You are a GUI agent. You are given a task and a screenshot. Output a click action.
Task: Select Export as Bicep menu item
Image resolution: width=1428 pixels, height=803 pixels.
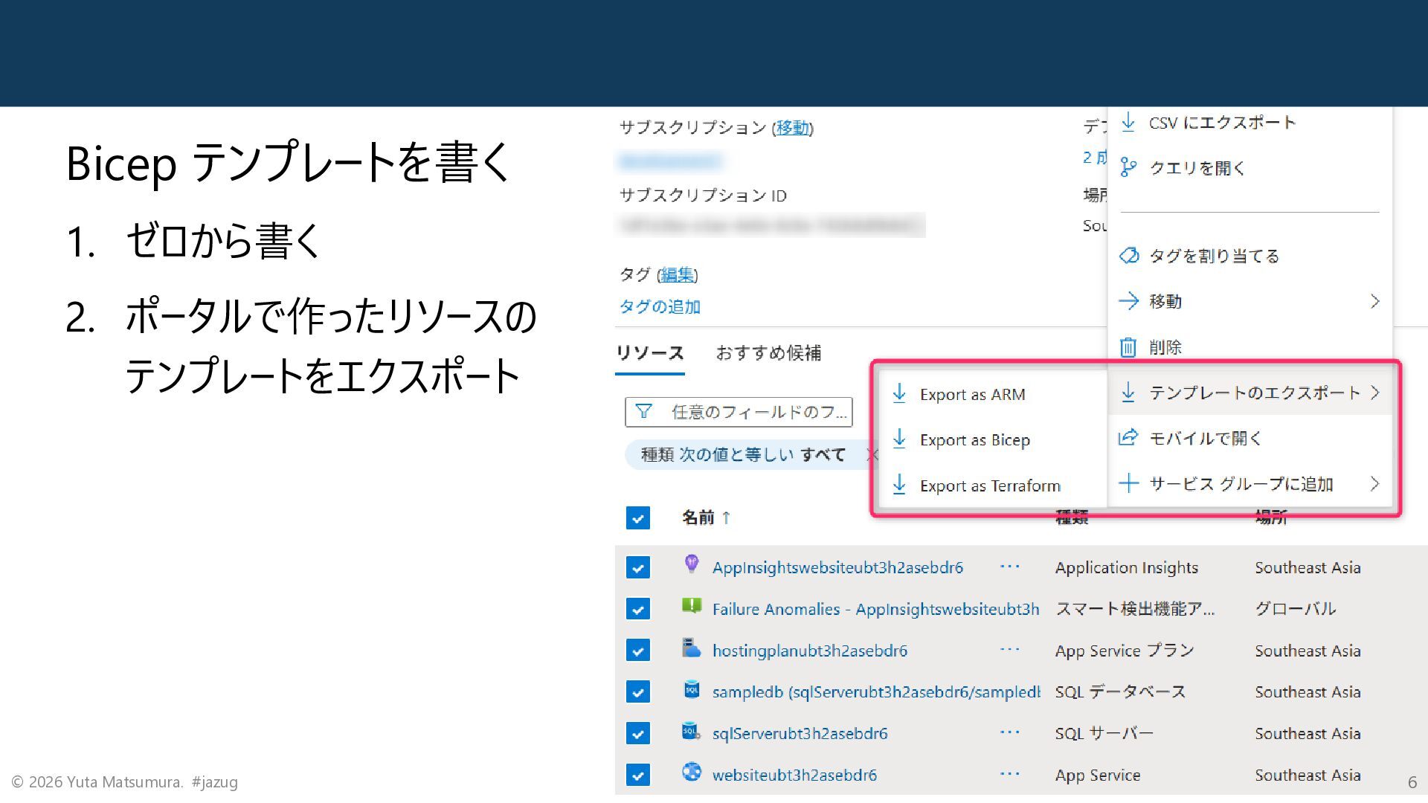point(974,440)
